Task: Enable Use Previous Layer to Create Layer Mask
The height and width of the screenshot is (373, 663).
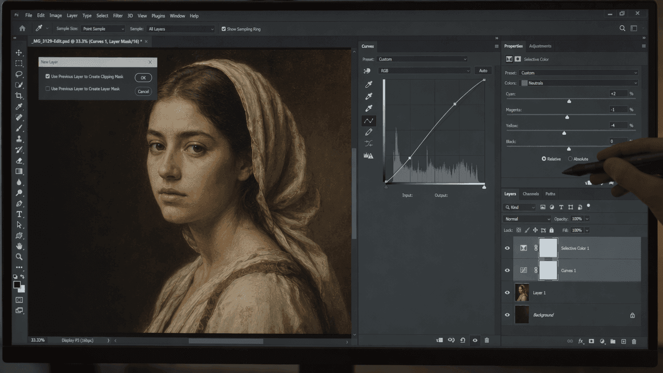Action: pyautogui.click(x=48, y=89)
